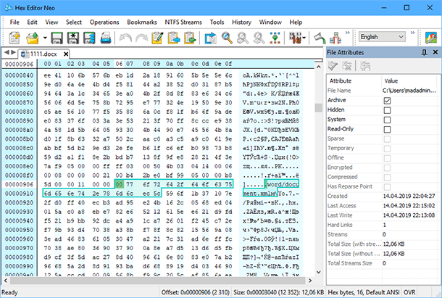Click the colorful icon at toolbar's right end

(431, 38)
